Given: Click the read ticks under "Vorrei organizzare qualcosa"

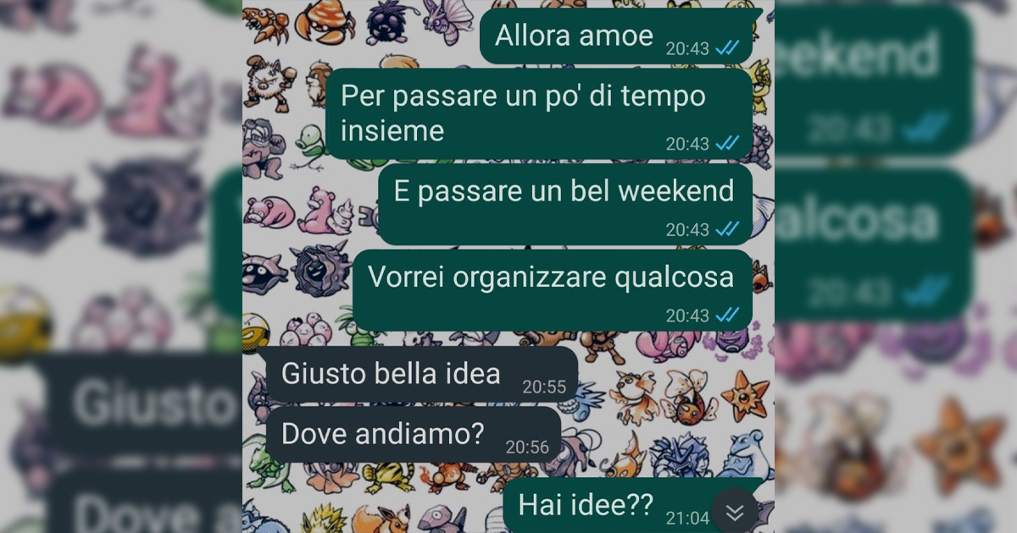Looking at the screenshot, I should click(x=727, y=316).
